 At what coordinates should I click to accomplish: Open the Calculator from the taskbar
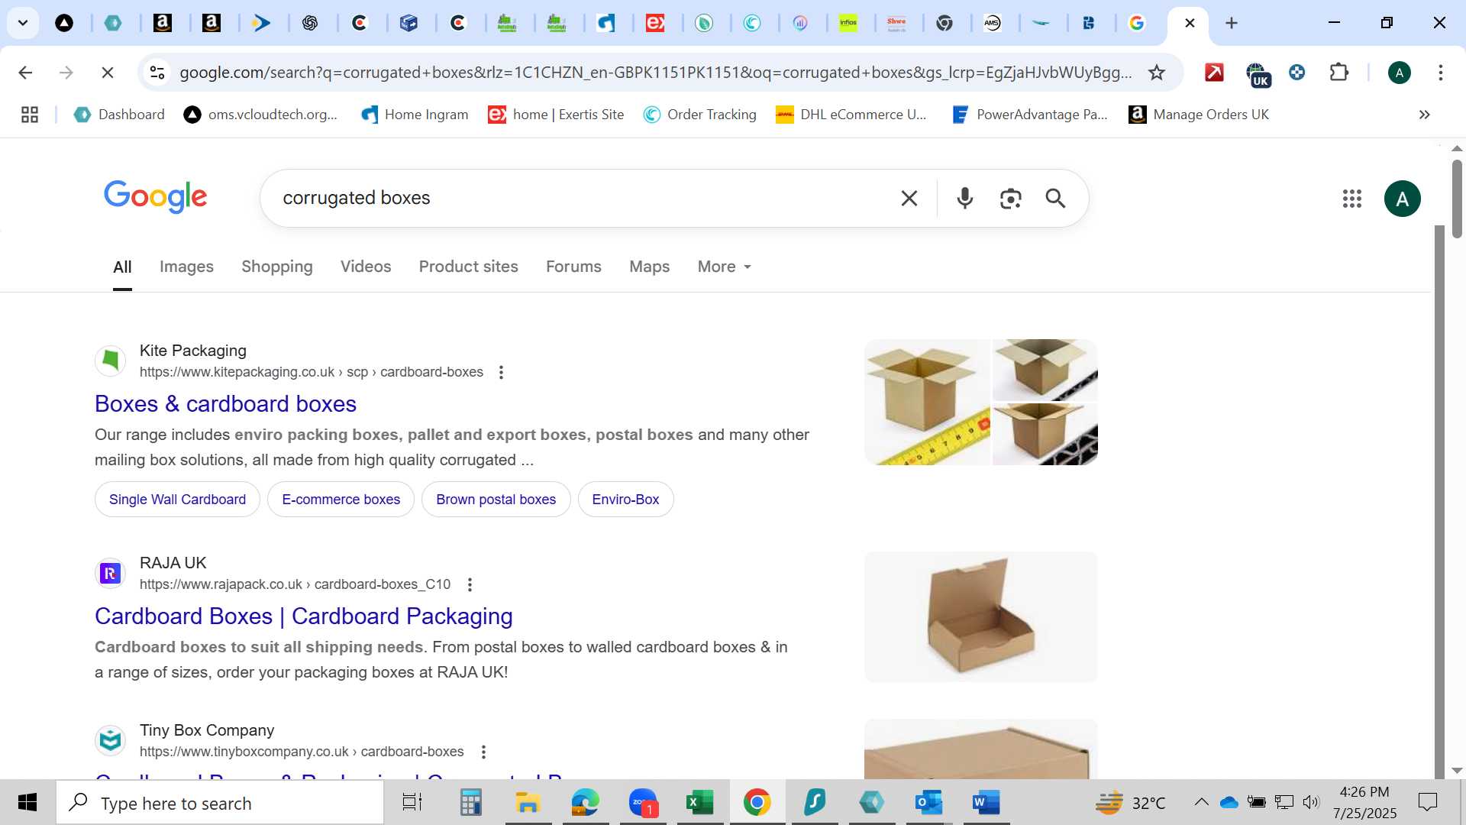pyautogui.click(x=470, y=803)
